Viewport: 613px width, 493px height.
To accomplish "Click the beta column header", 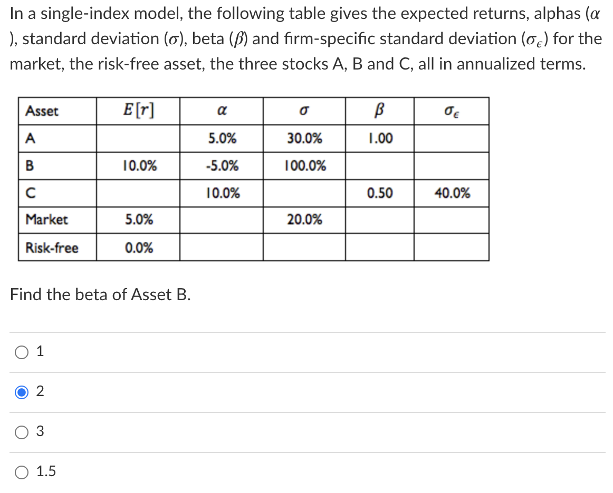I will click(379, 110).
